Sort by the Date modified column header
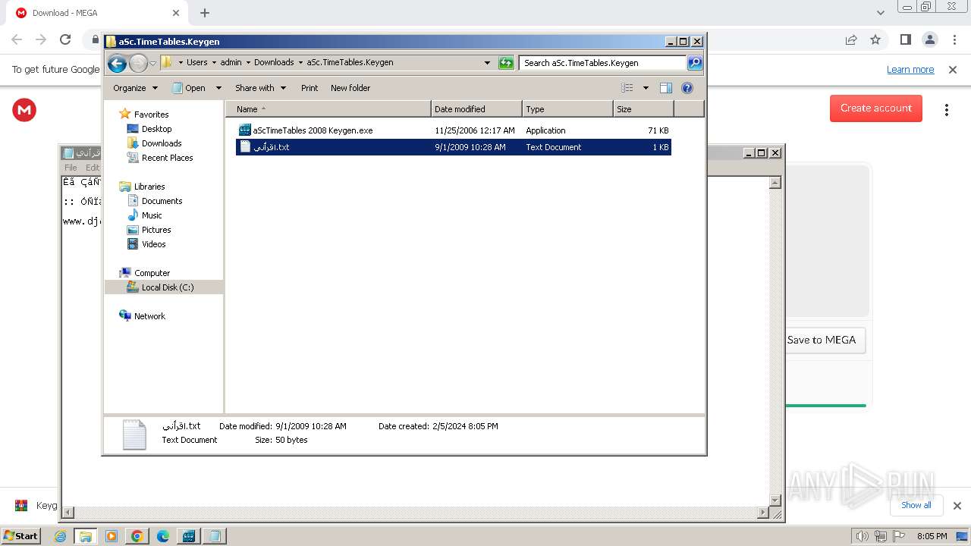 click(x=476, y=109)
